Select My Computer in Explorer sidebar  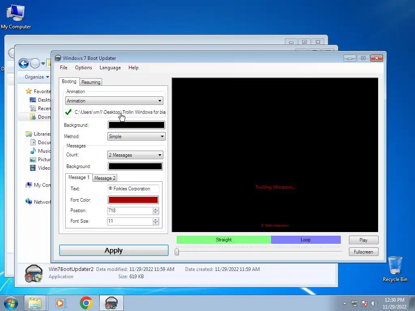[38, 185]
